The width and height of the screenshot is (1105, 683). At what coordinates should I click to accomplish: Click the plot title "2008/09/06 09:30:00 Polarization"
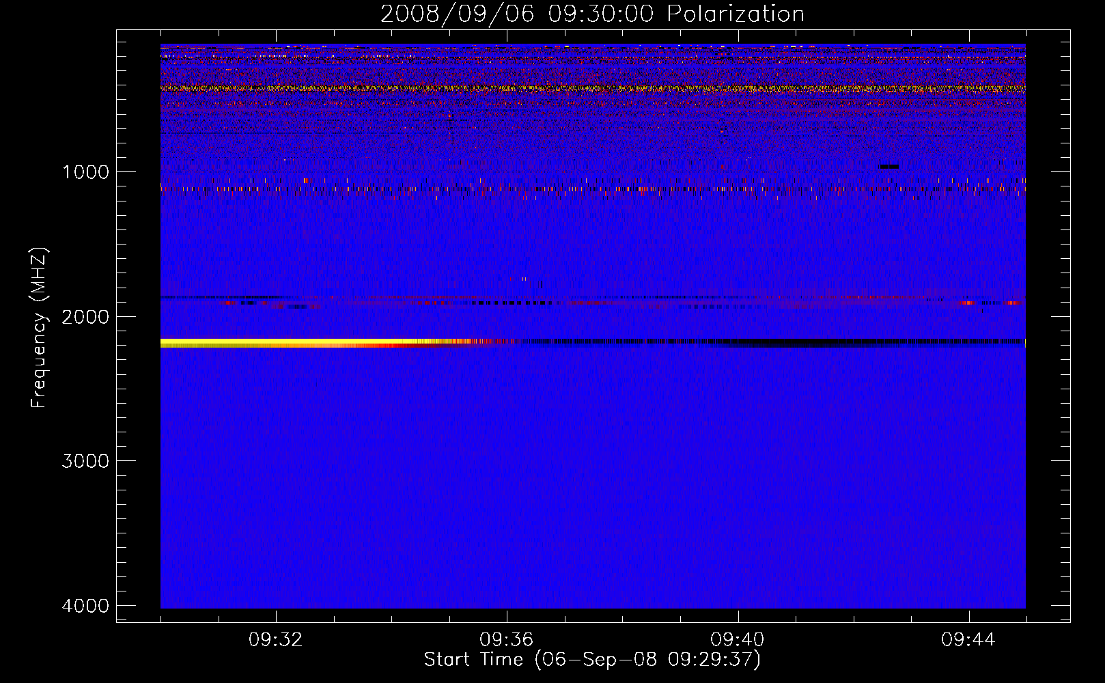[592, 14]
